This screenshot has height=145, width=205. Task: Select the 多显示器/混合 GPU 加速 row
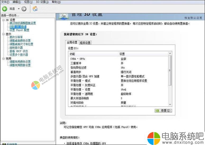[x=118, y=76]
